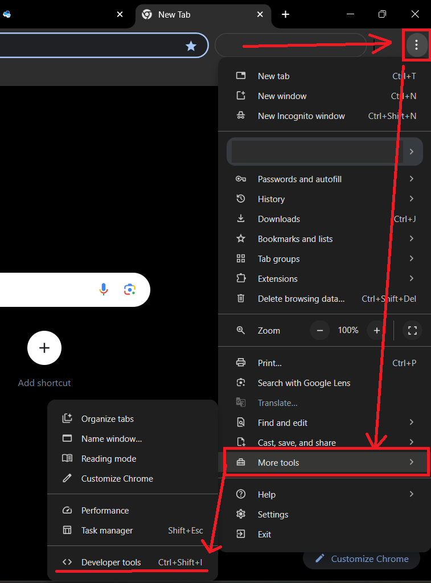Select Search with Google Lens entry
The height and width of the screenshot is (583, 431).
point(325,383)
